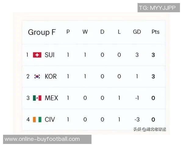Click the D column header

pos(102,32)
